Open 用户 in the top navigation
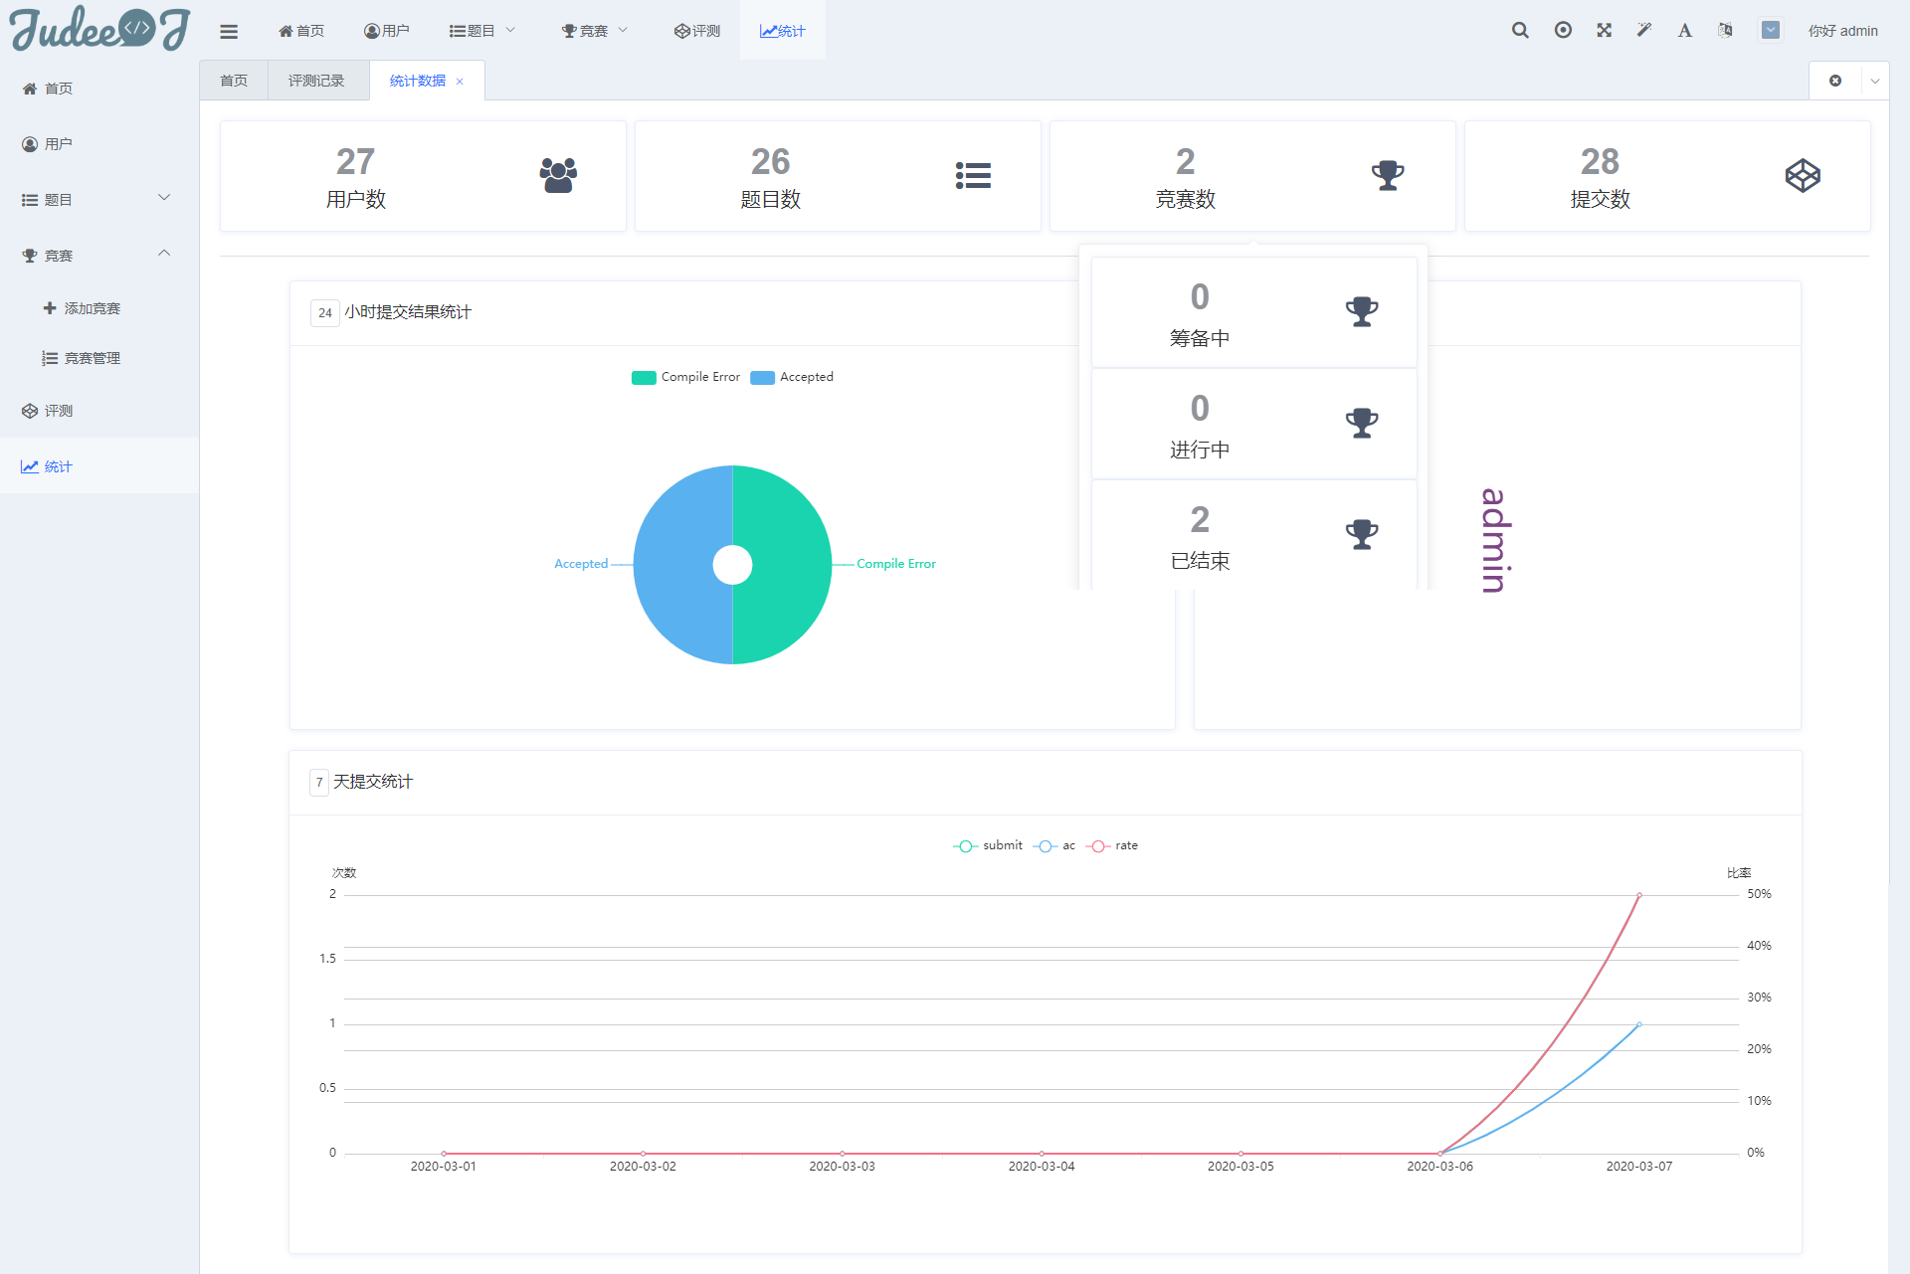Viewport: 1910px width, 1274px height. [387, 31]
